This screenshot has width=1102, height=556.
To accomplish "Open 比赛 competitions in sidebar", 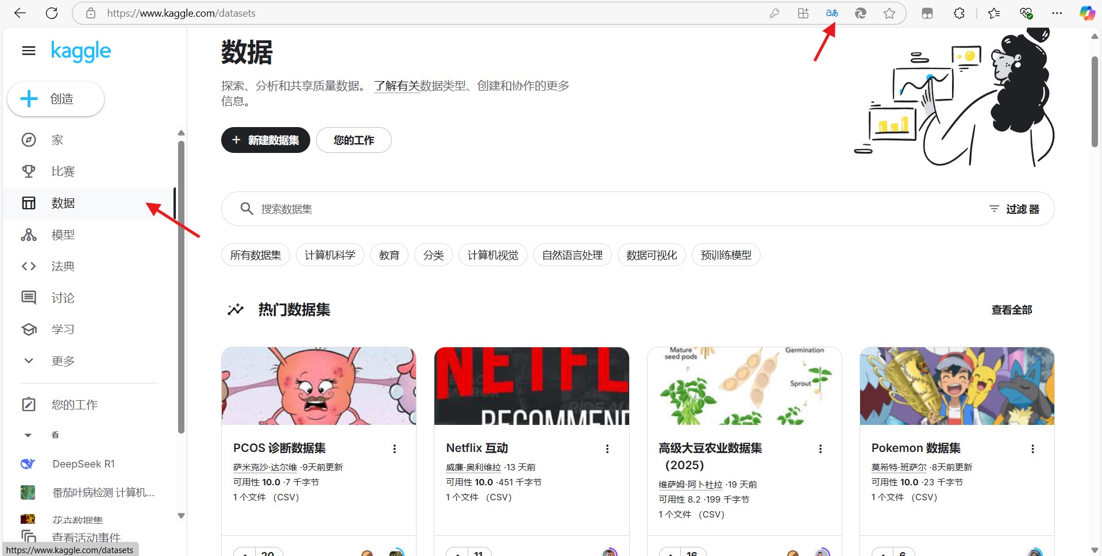I will [x=89, y=171].
